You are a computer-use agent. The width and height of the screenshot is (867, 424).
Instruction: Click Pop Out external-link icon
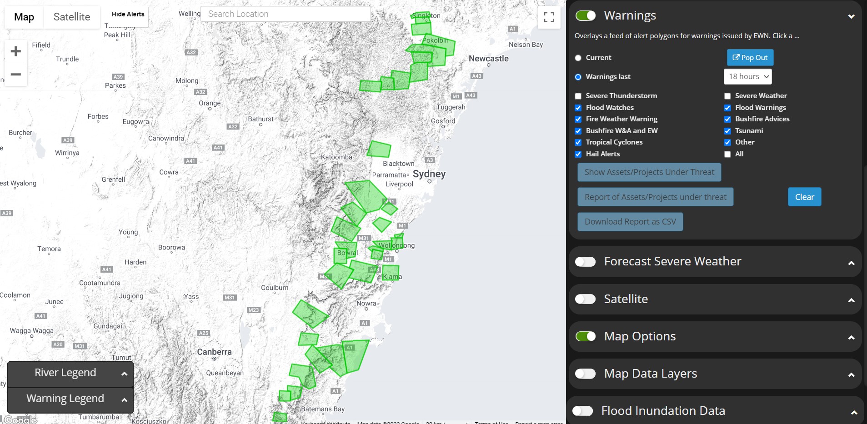pos(736,57)
